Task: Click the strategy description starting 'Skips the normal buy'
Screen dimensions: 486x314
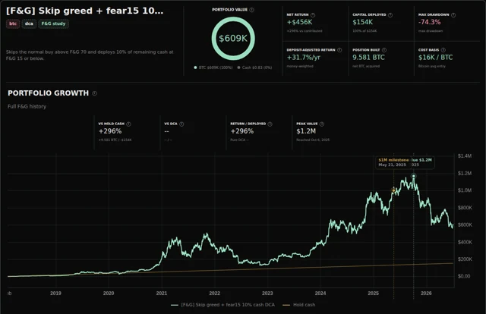Action: pyautogui.click(x=90, y=55)
